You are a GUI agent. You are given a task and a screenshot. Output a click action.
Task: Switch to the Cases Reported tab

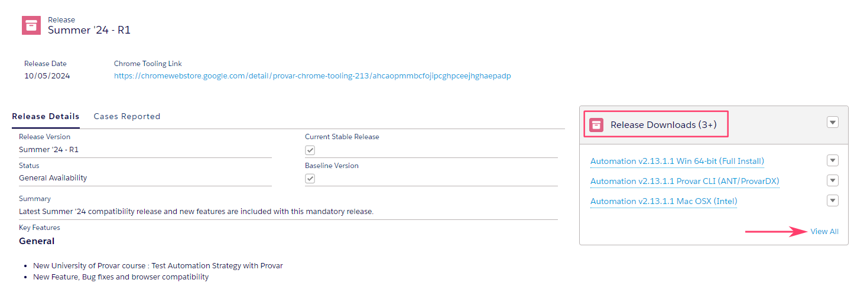127,116
